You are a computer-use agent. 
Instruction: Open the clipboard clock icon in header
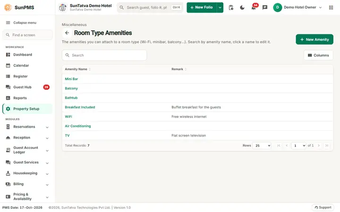tap(231, 8)
